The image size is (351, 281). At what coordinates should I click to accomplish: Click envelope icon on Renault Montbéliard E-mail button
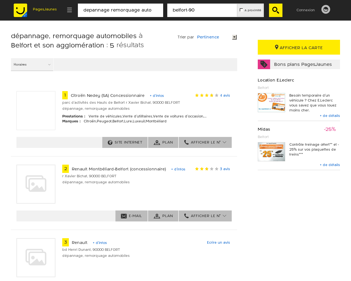[x=124, y=216]
